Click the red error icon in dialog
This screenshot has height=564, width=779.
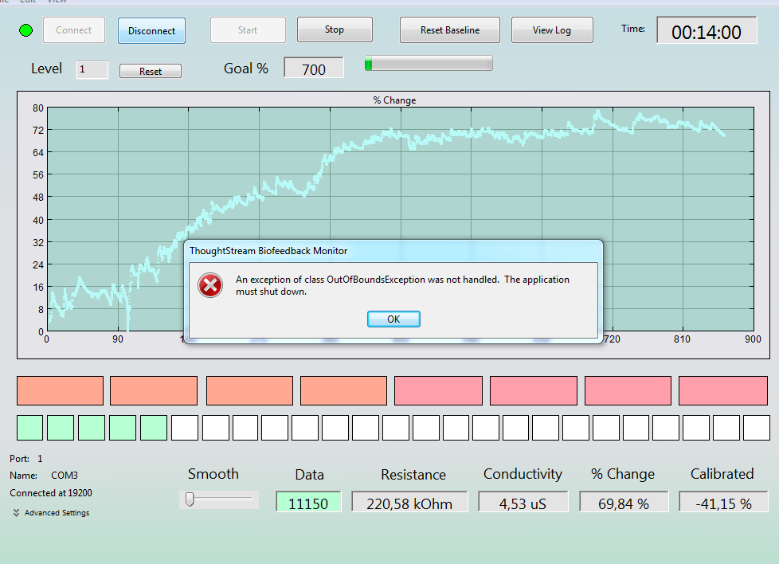click(210, 285)
